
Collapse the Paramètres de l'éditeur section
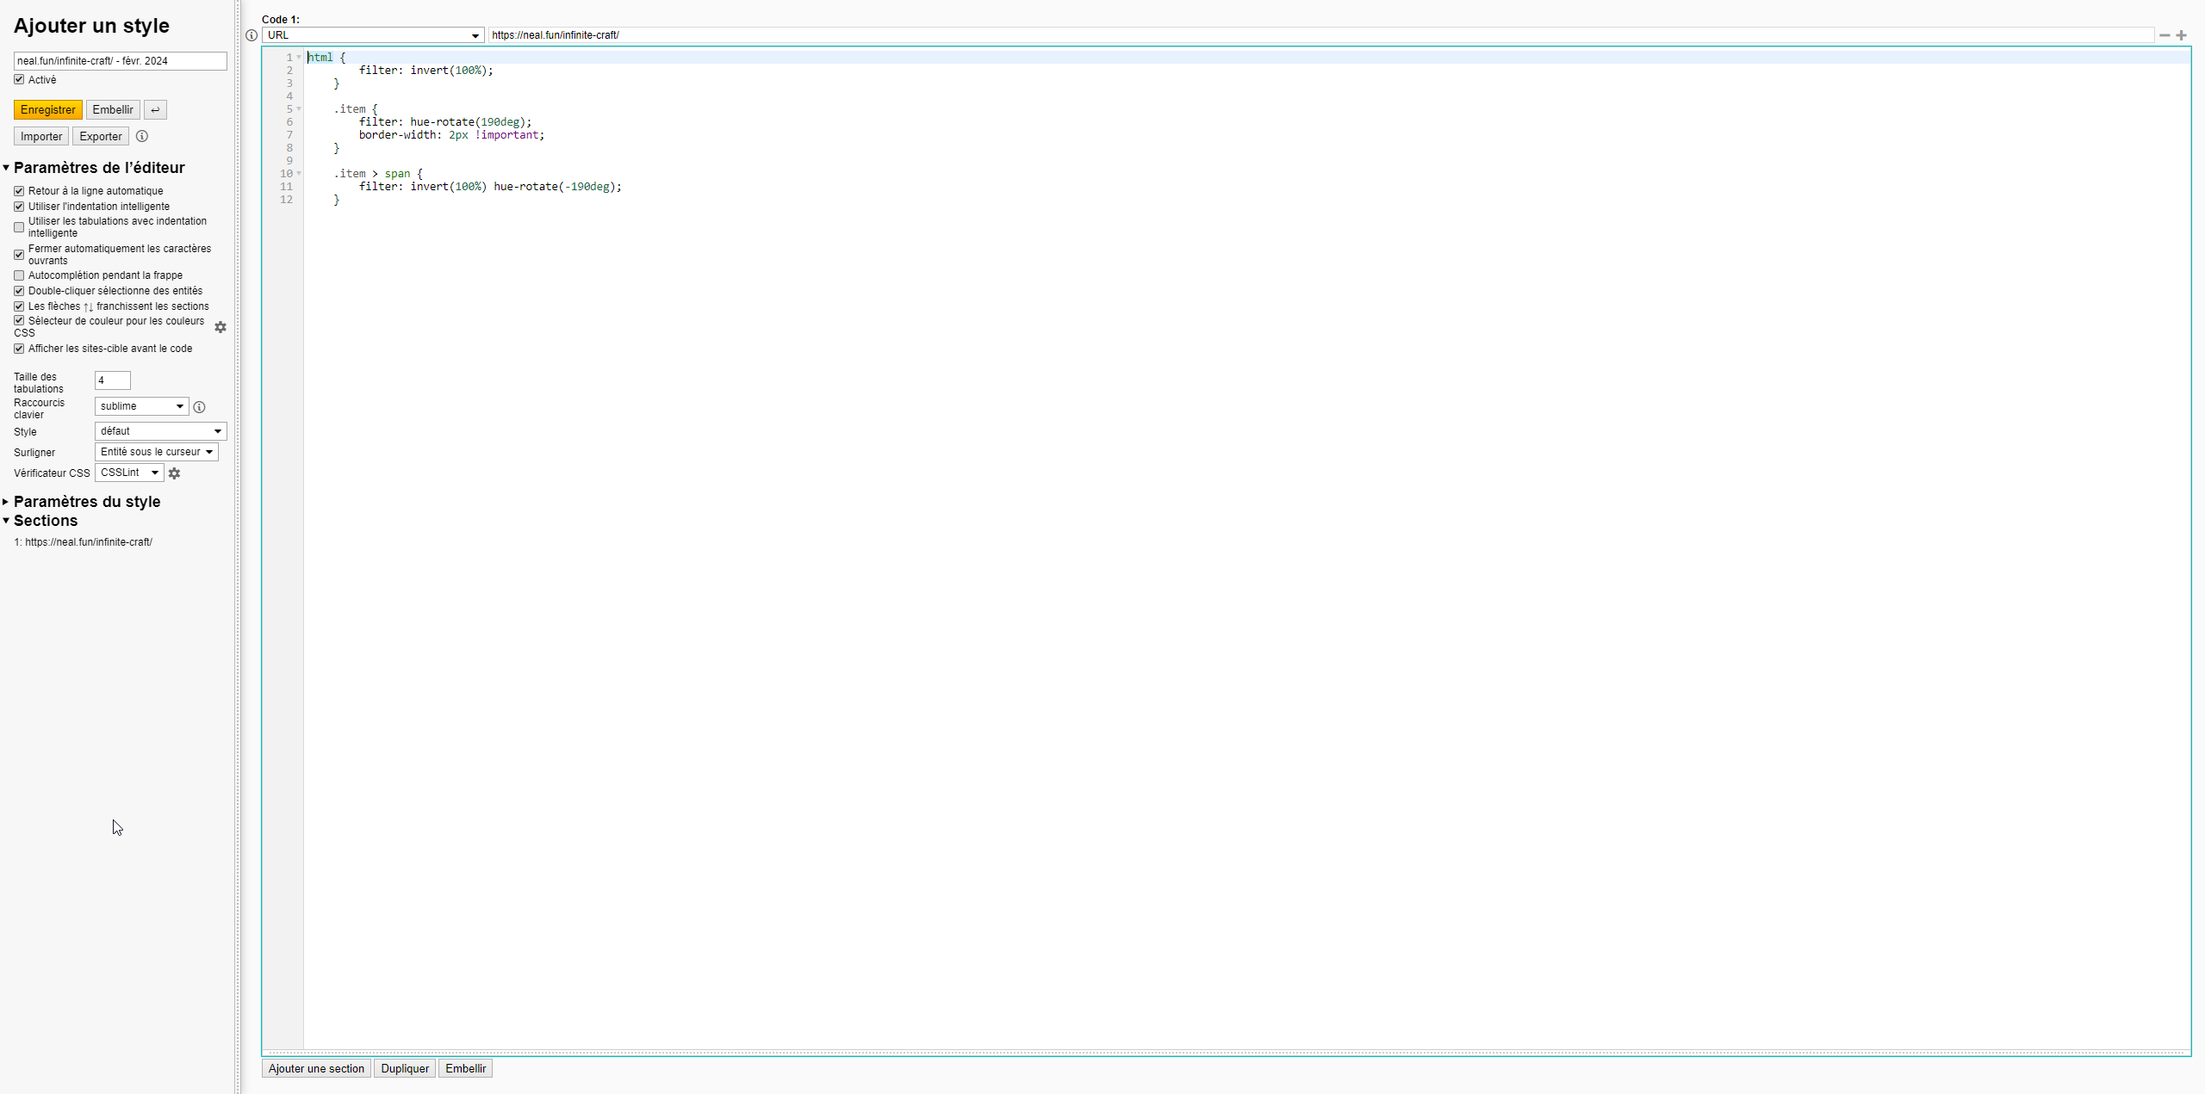coord(7,167)
